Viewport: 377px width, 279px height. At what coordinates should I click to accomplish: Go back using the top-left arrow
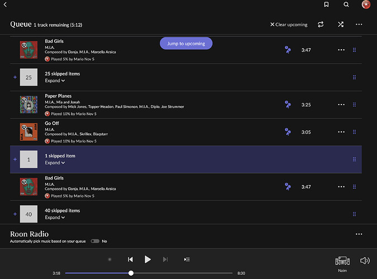5,4
